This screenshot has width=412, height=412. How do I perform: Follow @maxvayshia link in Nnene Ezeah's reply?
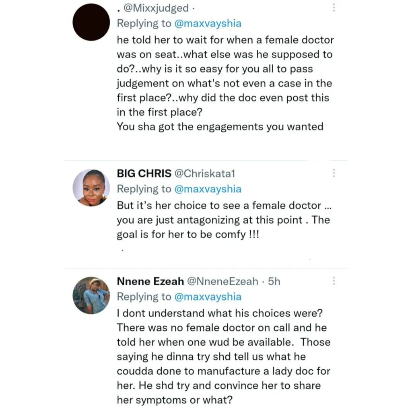coord(208,297)
